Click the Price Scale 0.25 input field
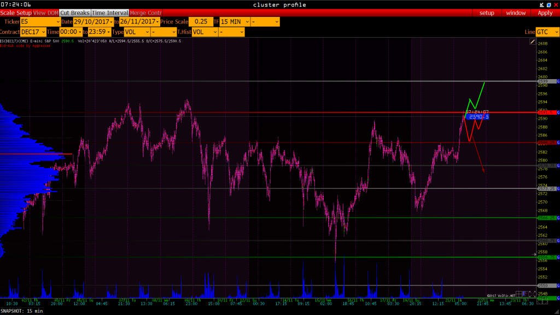This screenshot has width=560, height=315. pos(200,22)
